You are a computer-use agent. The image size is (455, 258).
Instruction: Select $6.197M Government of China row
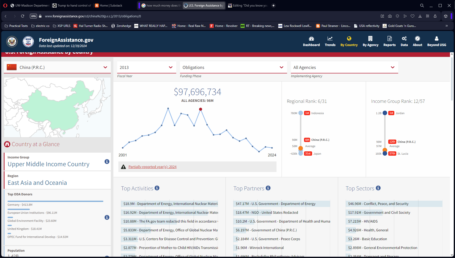282,230
